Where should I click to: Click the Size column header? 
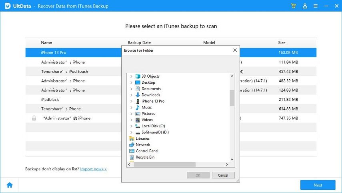tap(282, 42)
